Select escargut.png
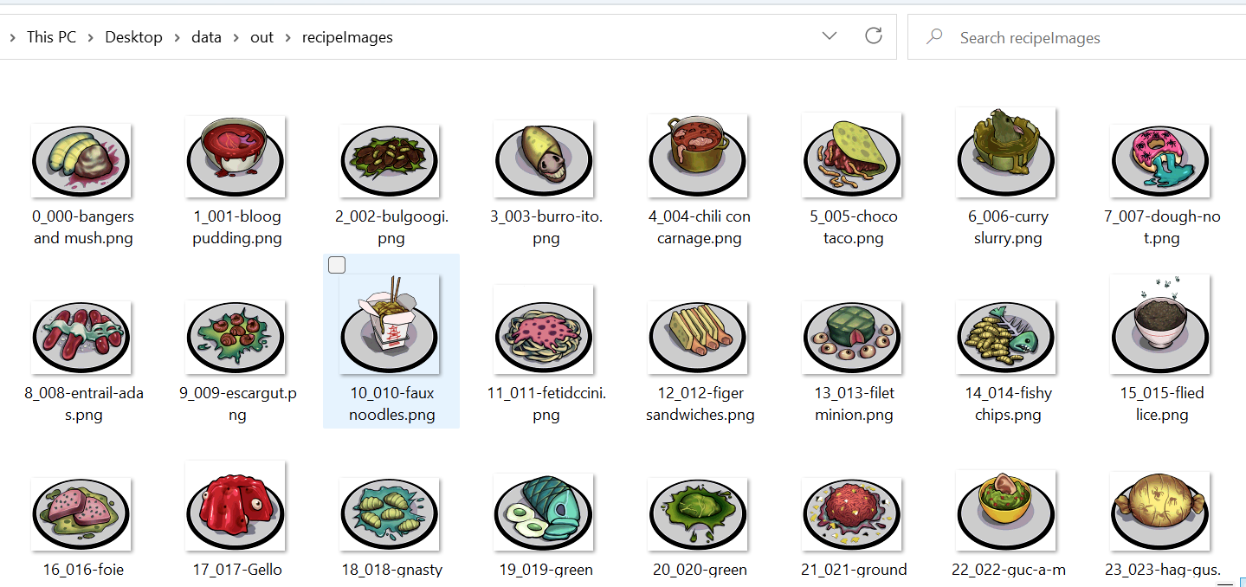This screenshot has width=1246, height=587. (235, 336)
